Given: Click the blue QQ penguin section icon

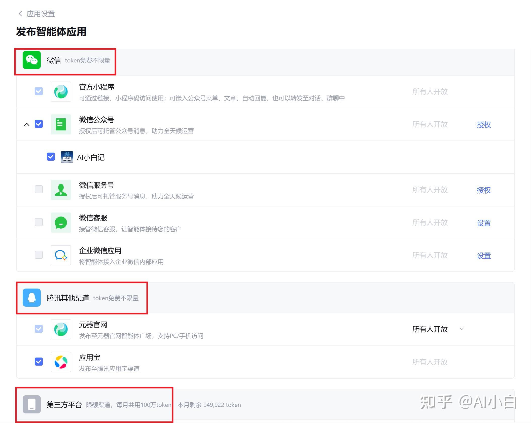Looking at the screenshot, I should [x=32, y=298].
